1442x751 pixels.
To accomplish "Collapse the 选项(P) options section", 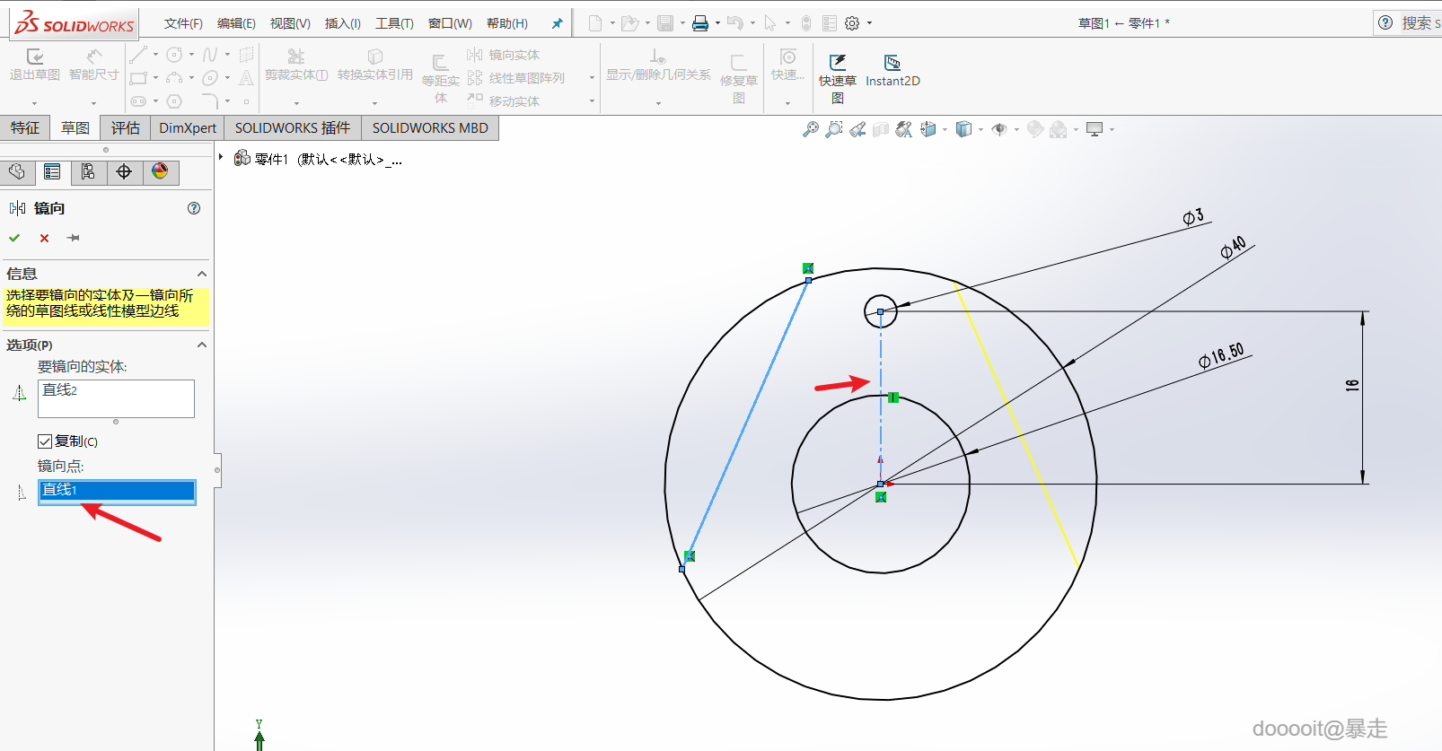I will [202, 345].
